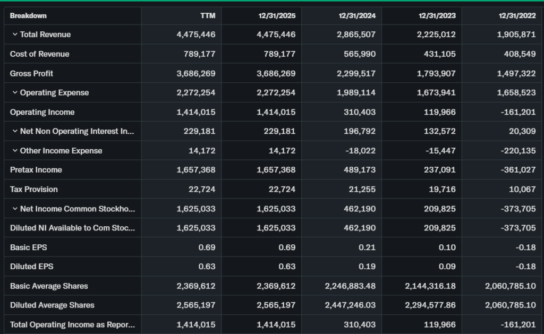This screenshot has width=544, height=334.
Task: Select the 12/31/2022 column header
Action: coord(517,15)
